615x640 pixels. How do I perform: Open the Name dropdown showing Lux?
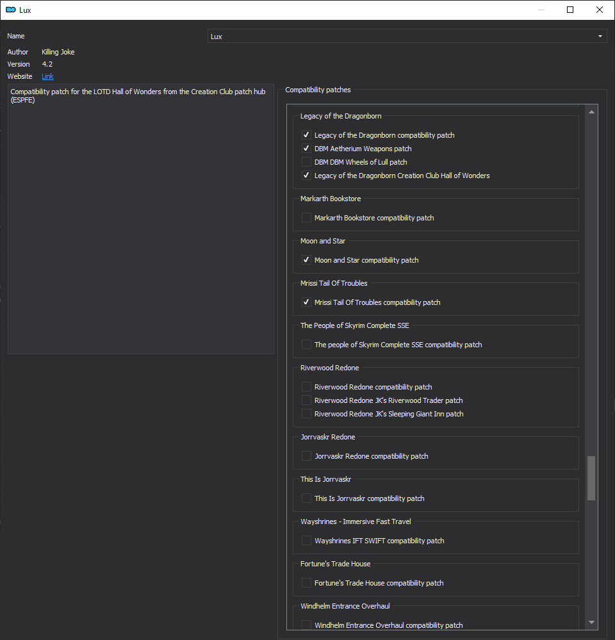click(x=407, y=37)
